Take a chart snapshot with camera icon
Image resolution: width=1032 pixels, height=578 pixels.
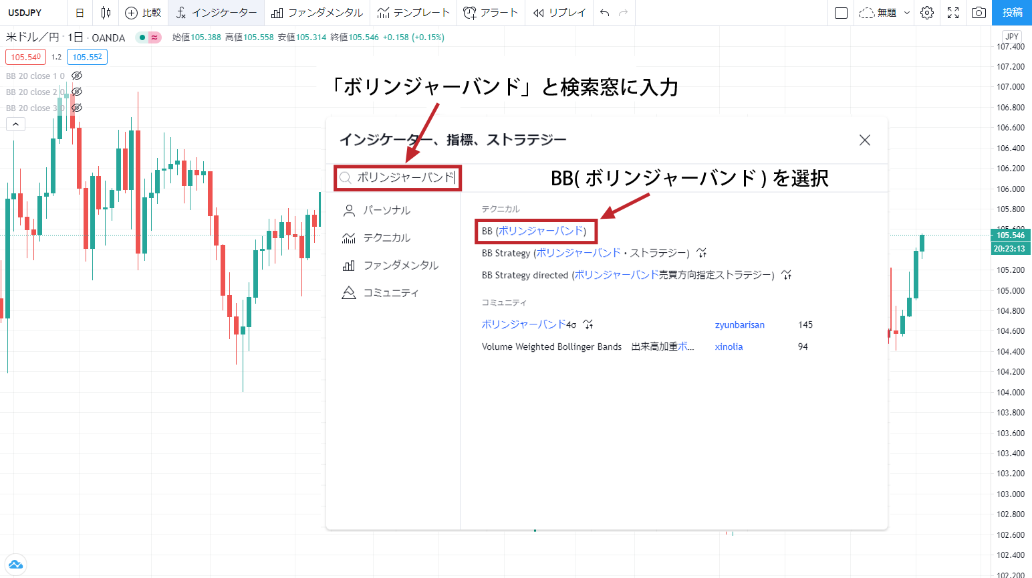[x=979, y=13]
